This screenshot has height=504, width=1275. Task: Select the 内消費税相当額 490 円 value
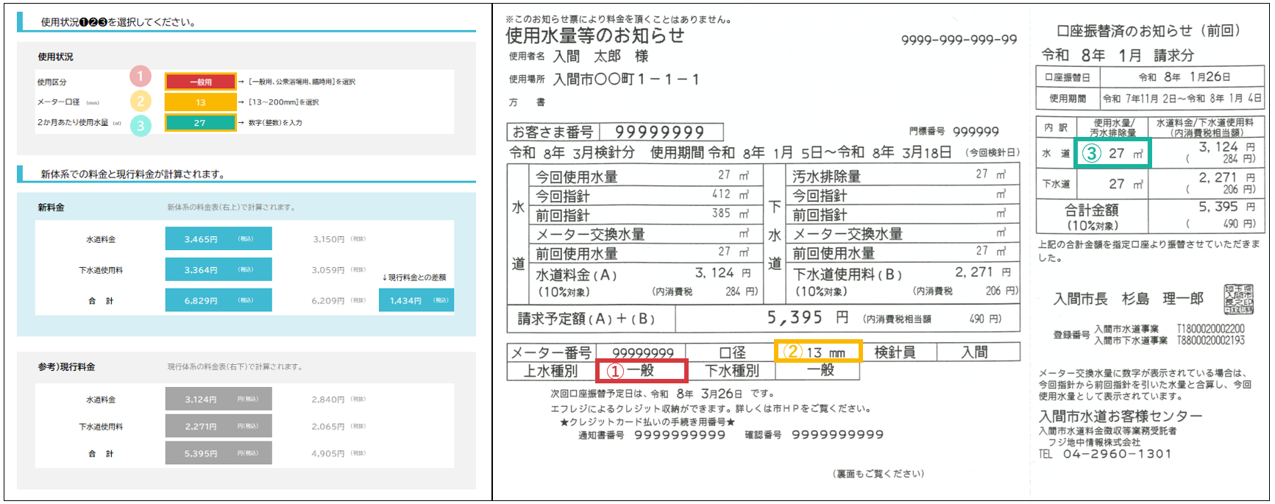coord(984,319)
